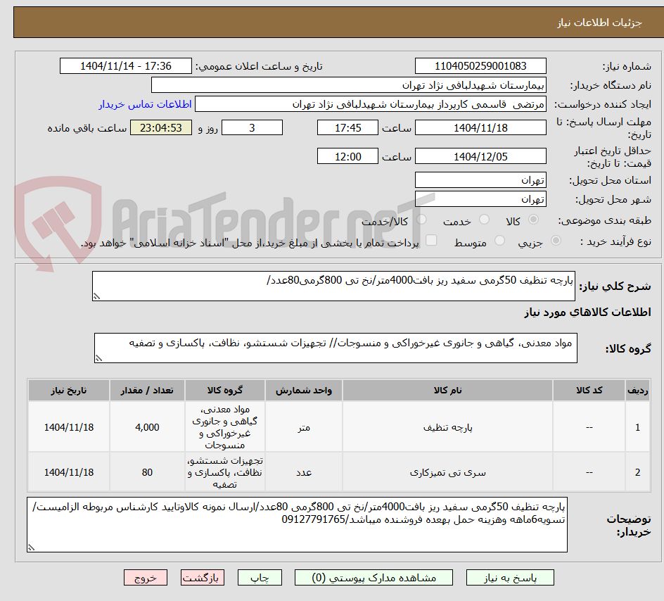Image resolution: width=664 pixels, height=601 pixels.
Task: Click the quantity cell 80
Action: [147, 472]
